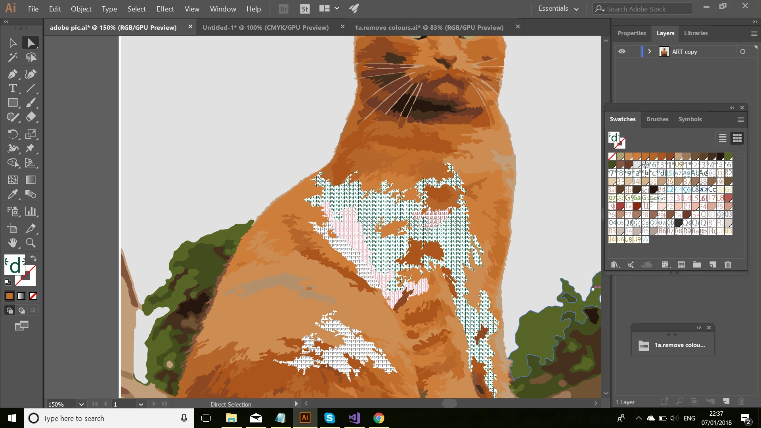Select the Type tool
The height and width of the screenshot is (428, 761).
pos(13,88)
